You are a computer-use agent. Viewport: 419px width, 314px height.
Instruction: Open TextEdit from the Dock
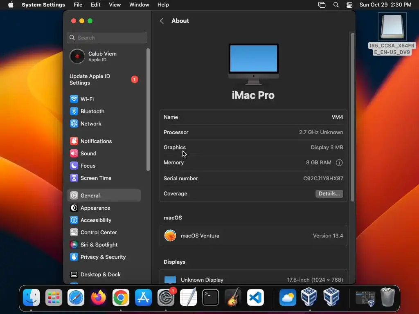click(188, 298)
